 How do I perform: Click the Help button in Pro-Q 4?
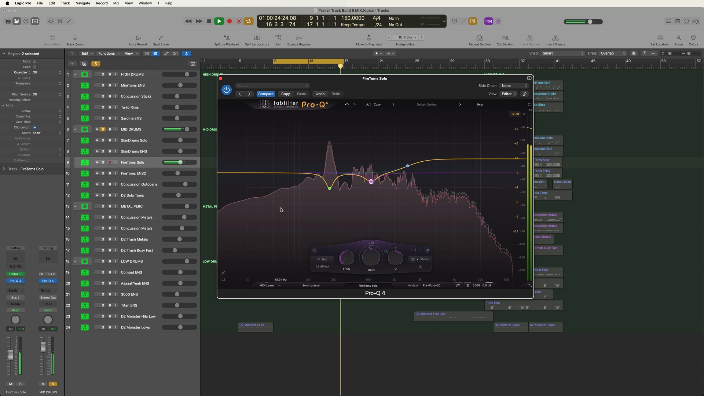coord(480,104)
